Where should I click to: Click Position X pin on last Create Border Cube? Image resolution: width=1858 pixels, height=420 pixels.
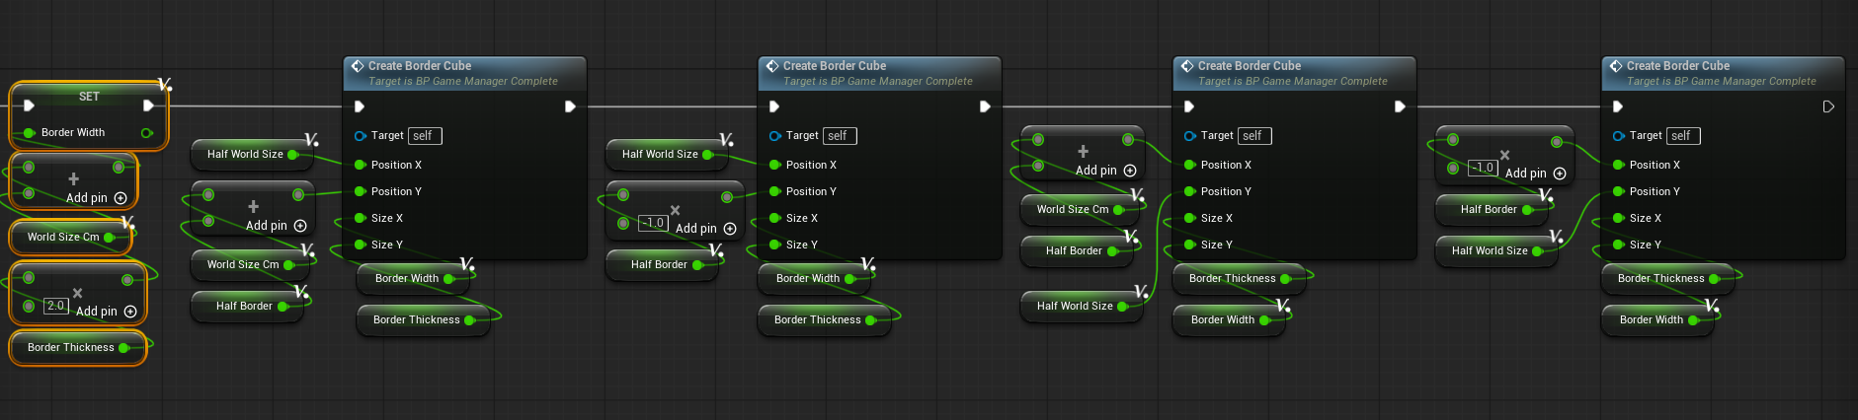[1618, 165]
